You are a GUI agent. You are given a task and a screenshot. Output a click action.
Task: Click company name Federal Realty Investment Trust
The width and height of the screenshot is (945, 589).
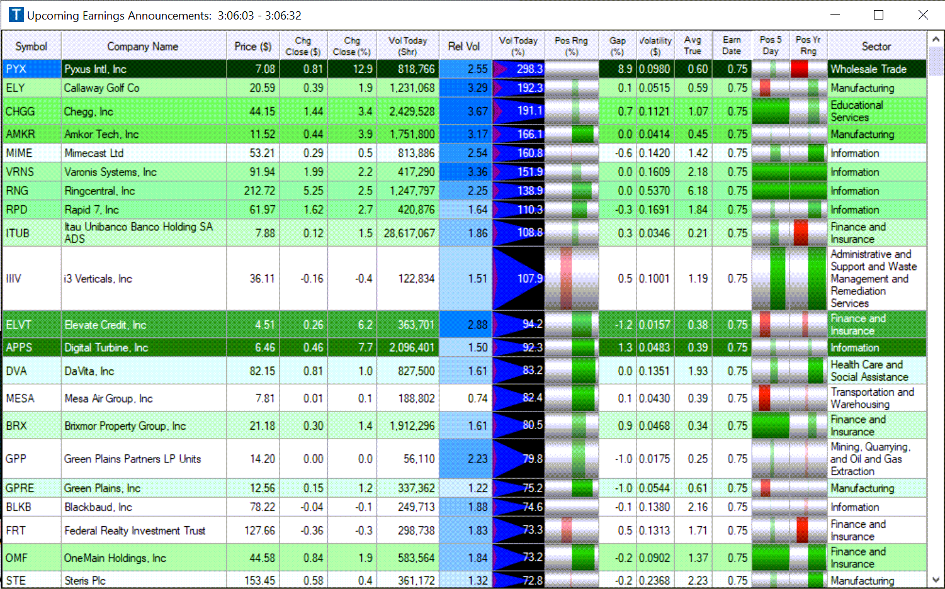pos(135,530)
